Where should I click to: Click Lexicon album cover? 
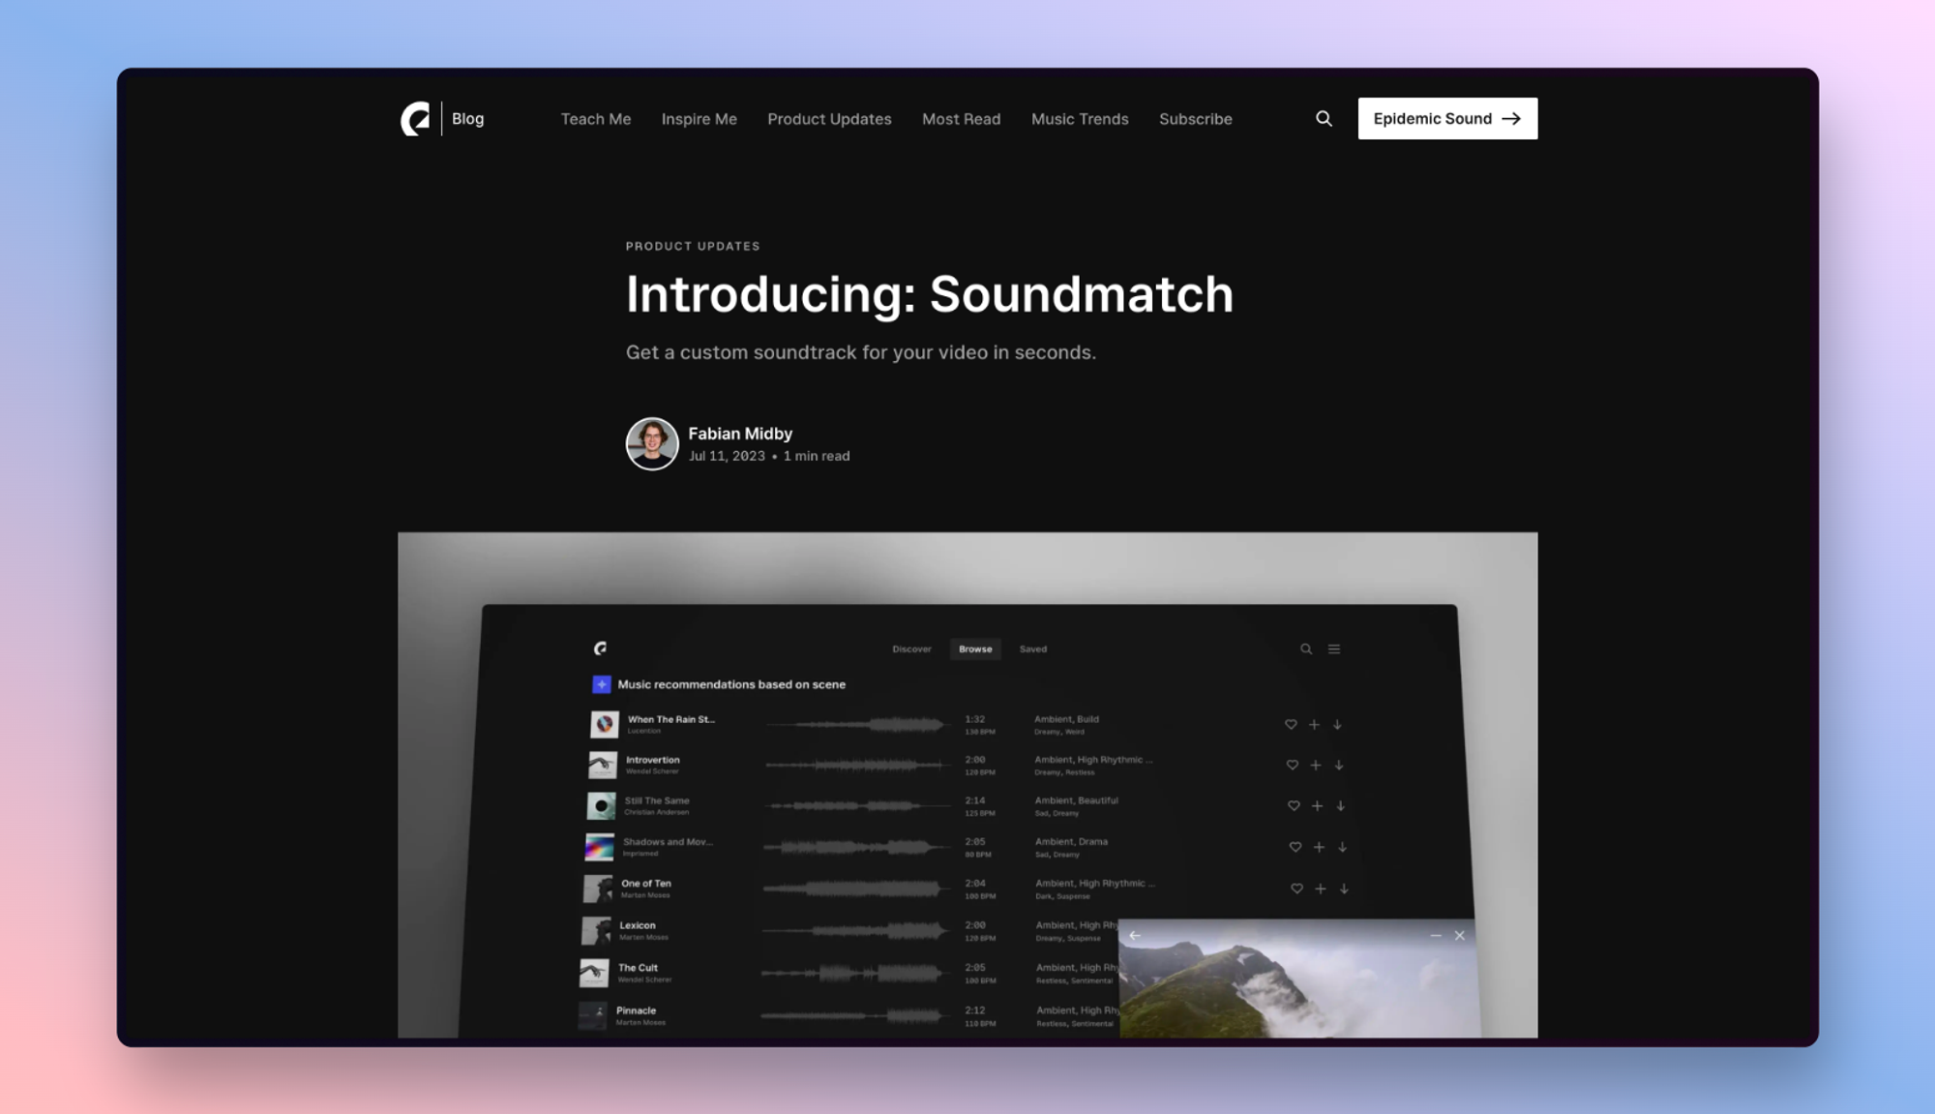(595, 931)
